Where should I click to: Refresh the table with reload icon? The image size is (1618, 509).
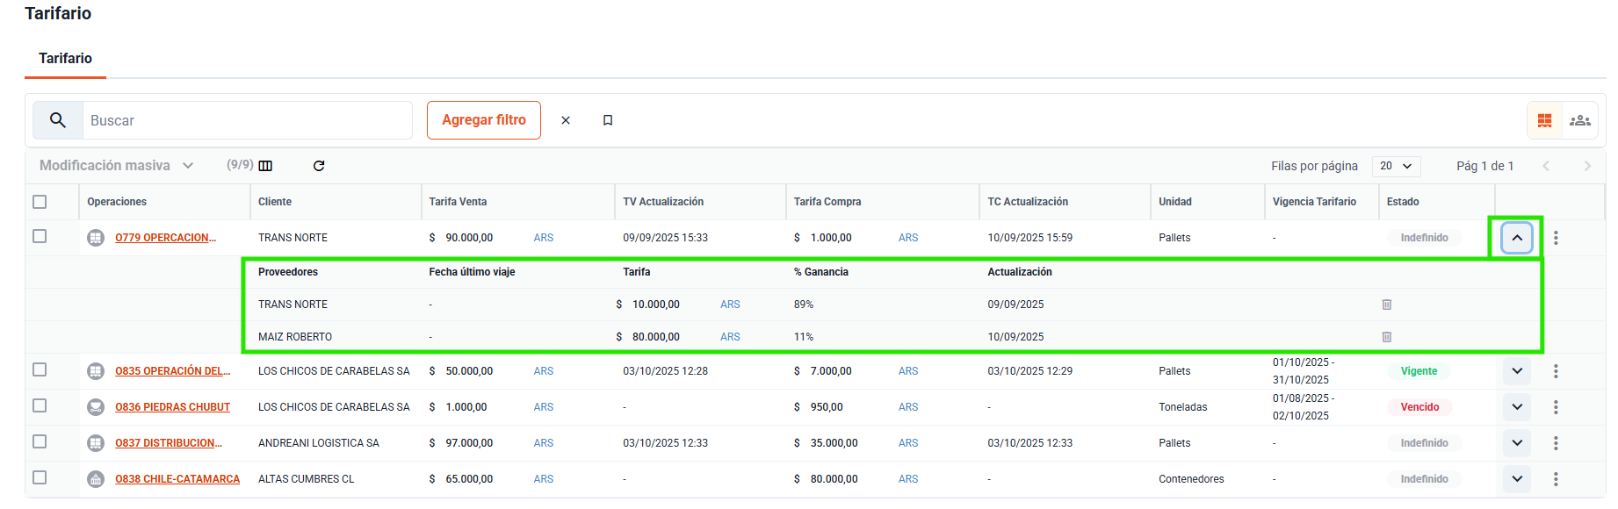[319, 166]
